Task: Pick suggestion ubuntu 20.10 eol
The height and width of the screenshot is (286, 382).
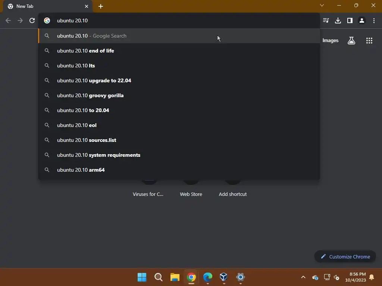Action: pos(179,125)
